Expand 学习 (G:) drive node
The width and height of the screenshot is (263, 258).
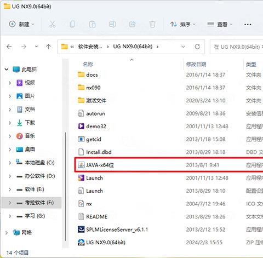coord(10,216)
